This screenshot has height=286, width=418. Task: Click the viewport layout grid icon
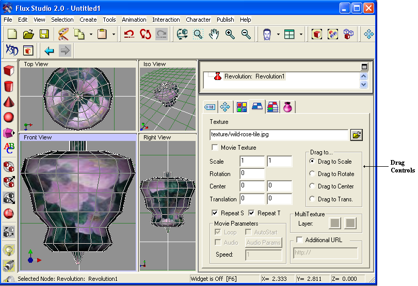pyautogui.click(x=289, y=34)
